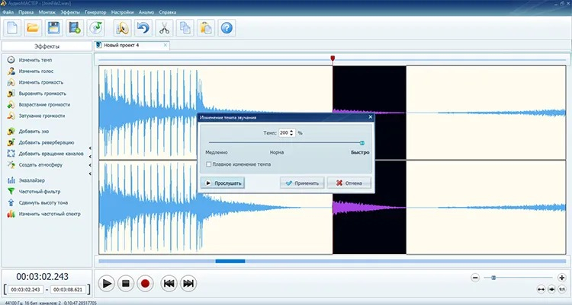Click the Paste clipboard toolbar icon
Viewport: 572px width, 305px height.
206,28
